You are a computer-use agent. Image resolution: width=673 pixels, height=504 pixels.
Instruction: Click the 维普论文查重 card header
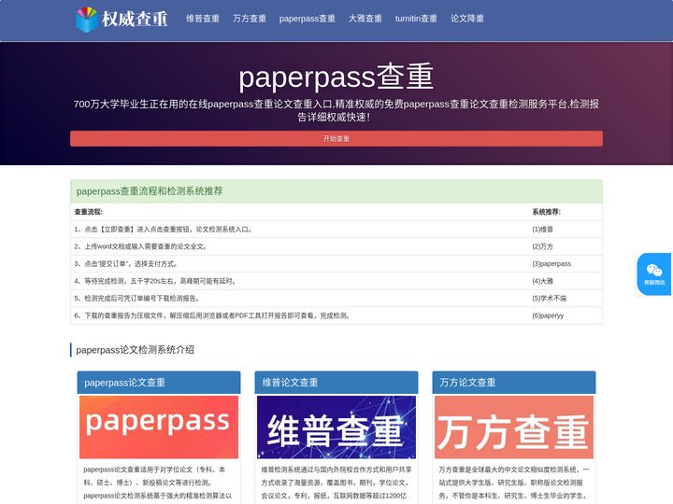[336, 383]
